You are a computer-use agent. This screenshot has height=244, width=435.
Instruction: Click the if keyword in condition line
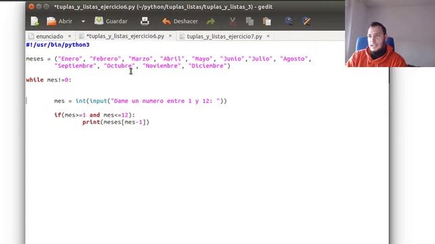click(x=58, y=115)
